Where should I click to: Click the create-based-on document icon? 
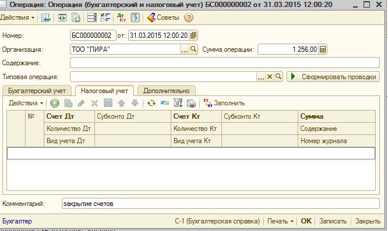coord(76,17)
